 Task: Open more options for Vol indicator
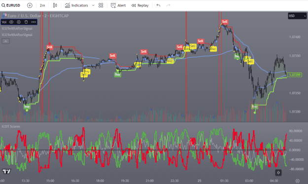click(34, 22)
